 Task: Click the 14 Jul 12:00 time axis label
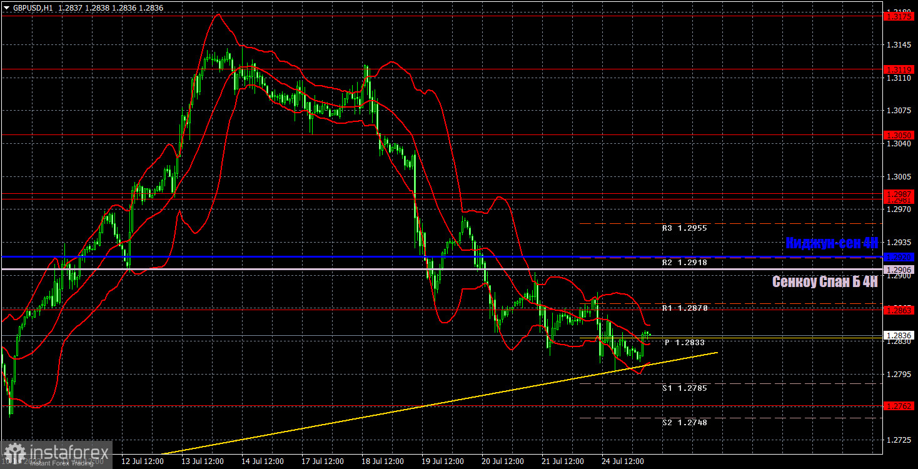coord(263,461)
